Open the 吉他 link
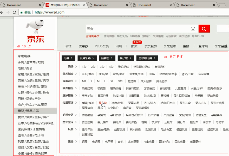Image resolution: width=229 pixels, height=156 pixels. coord(121,142)
